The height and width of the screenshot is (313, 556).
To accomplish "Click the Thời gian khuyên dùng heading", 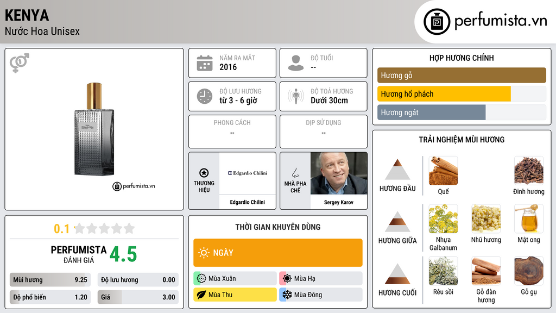I will (278, 227).
